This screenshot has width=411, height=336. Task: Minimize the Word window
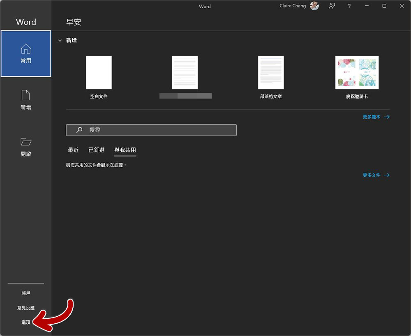click(367, 6)
